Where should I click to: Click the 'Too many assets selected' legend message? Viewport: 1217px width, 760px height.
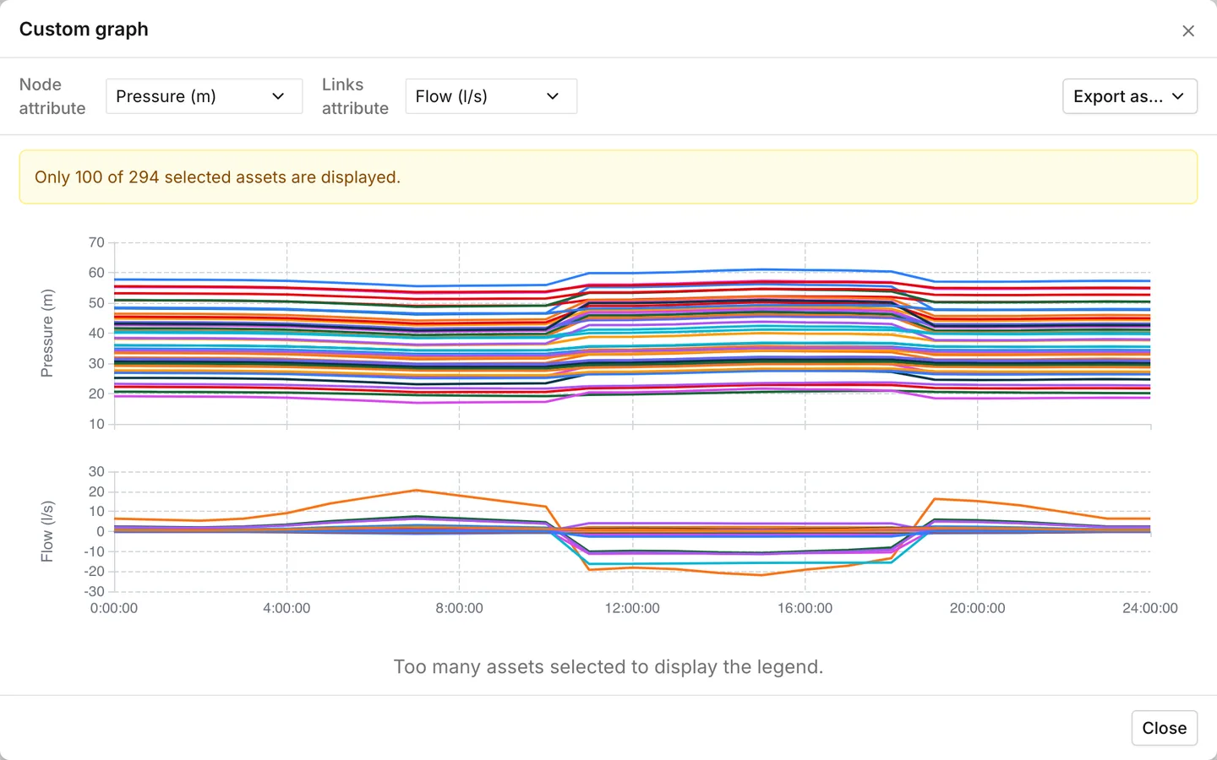tap(608, 667)
